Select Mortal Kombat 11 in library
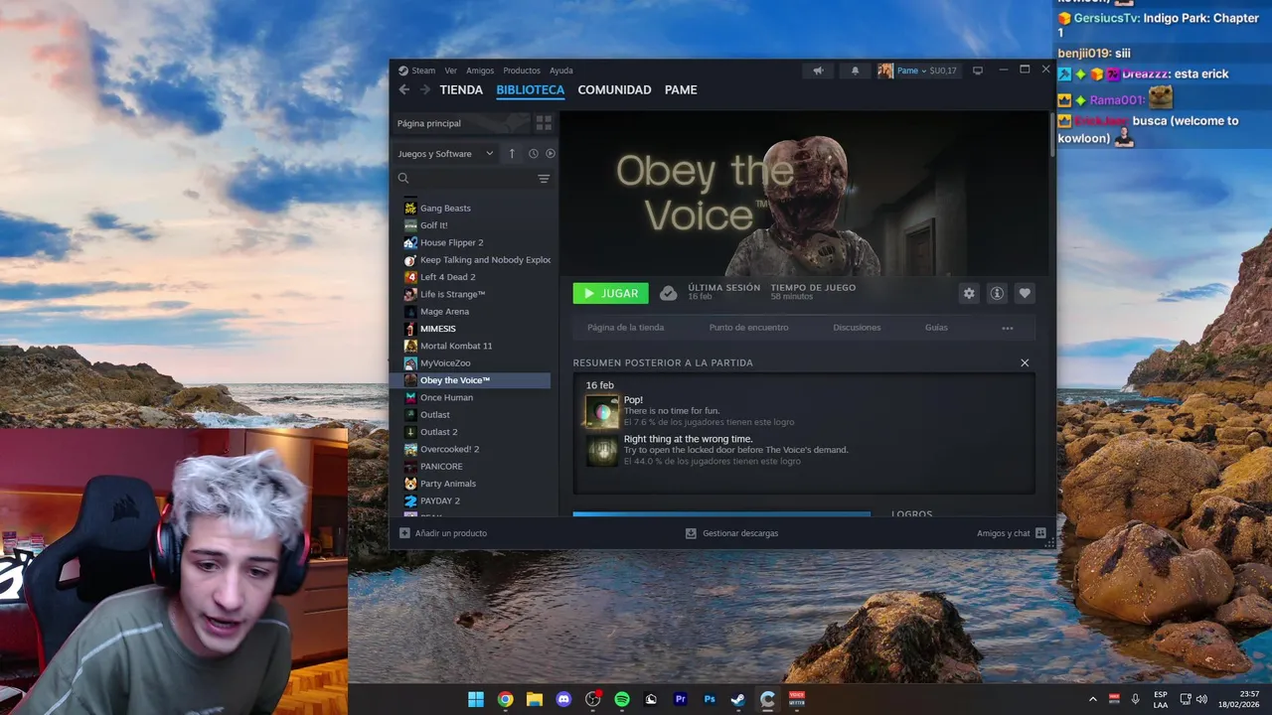 476,346
